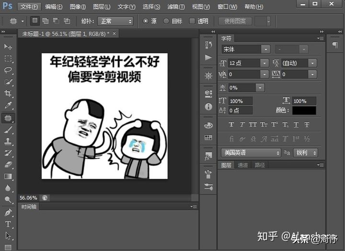This screenshot has height=251, width=345.
Task: Select the Lasso tool
Action: pos(8,70)
